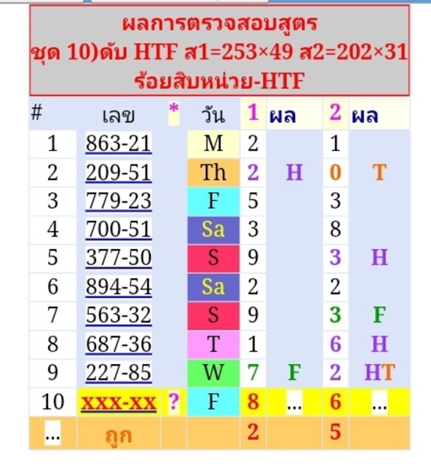431x466 pixels.
Task: Click the total 5 in the bottom row
Action: [336, 432]
